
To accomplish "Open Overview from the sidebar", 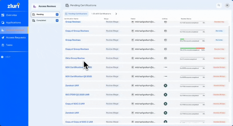I will coord(12,15).
